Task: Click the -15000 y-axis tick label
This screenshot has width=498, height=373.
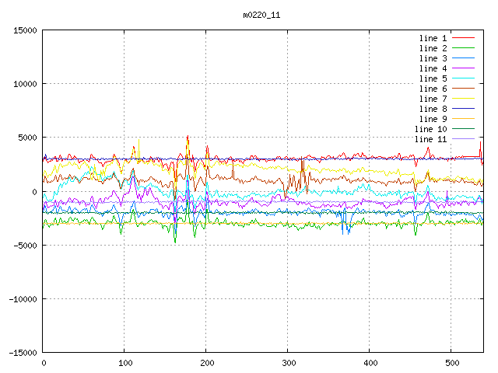Action: [x=22, y=353]
